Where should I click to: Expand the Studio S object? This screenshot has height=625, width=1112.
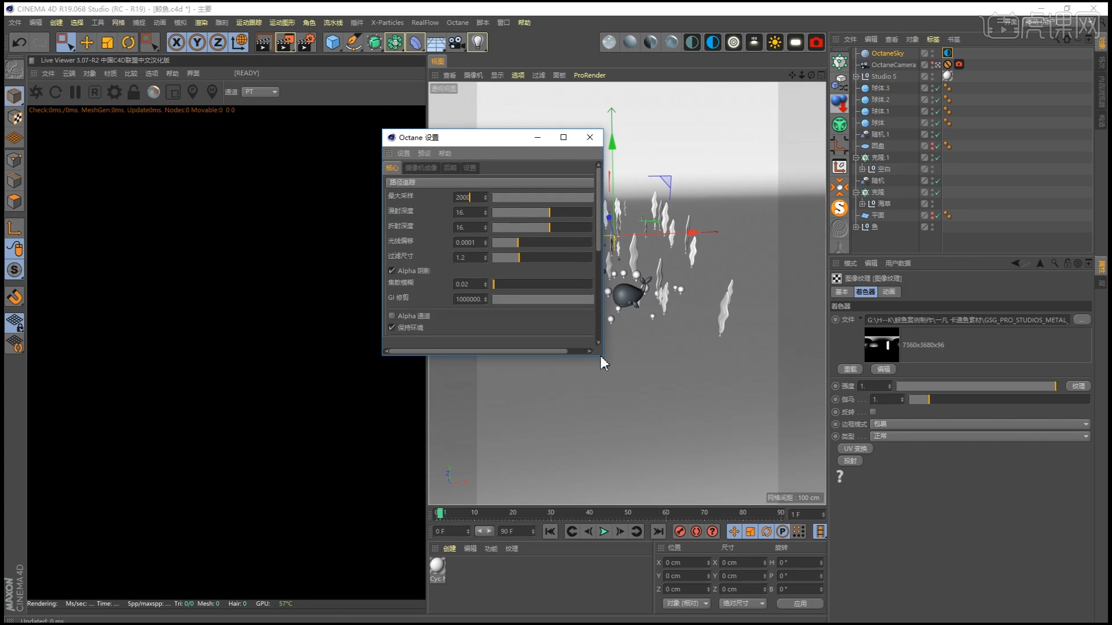pyautogui.click(x=856, y=76)
